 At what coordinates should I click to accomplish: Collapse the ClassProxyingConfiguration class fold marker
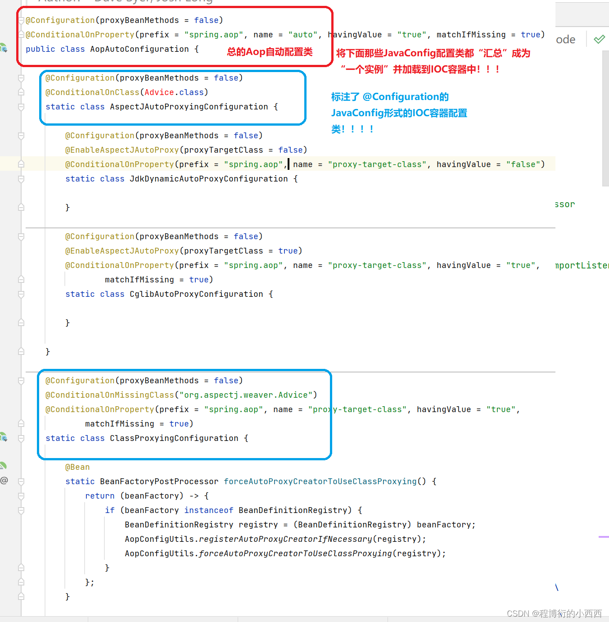[x=21, y=438]
